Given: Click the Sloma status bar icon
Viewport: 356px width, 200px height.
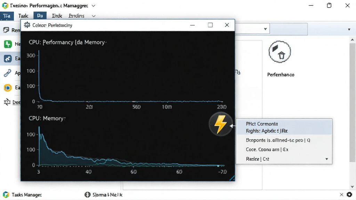Looking at the screenshot, I should pos(87,194).
